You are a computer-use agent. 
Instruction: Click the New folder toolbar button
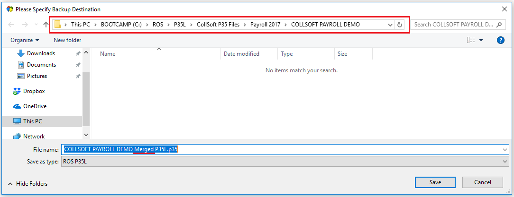click(67, 40)
